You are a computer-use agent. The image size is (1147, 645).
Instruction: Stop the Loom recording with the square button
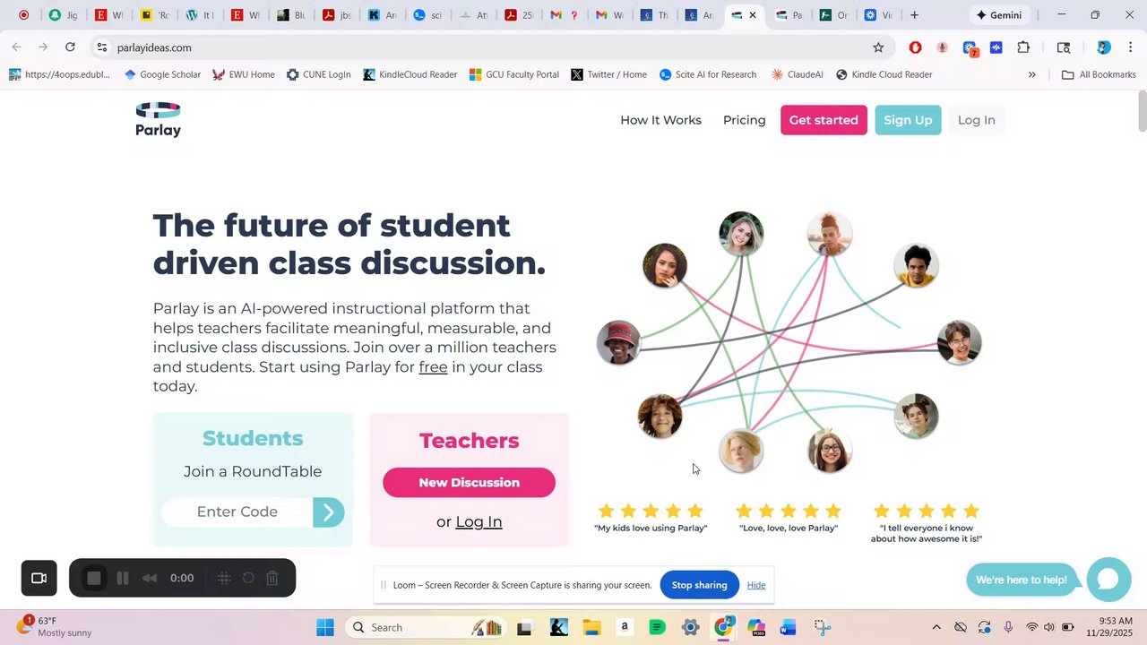tap(94, 578)
